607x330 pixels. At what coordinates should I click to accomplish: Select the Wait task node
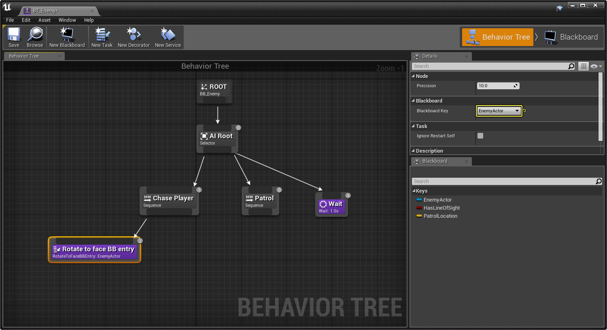point(331,206)
